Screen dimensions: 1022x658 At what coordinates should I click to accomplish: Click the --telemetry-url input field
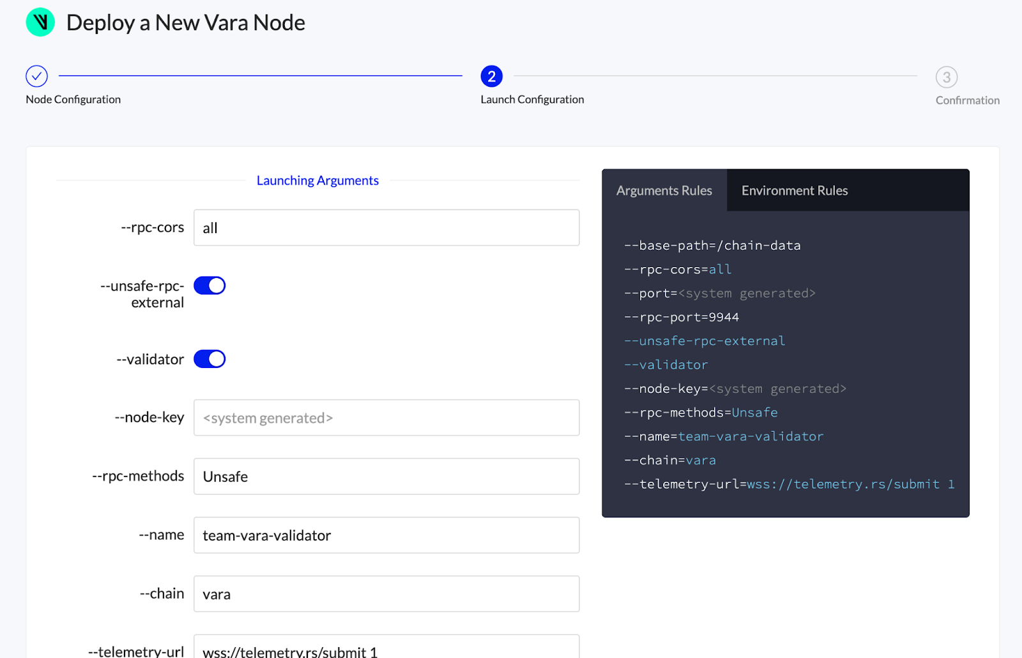tap(386, 648)
